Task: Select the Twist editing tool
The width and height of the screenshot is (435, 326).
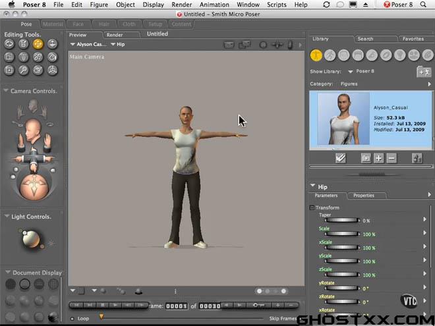Action: pos(24,44)
